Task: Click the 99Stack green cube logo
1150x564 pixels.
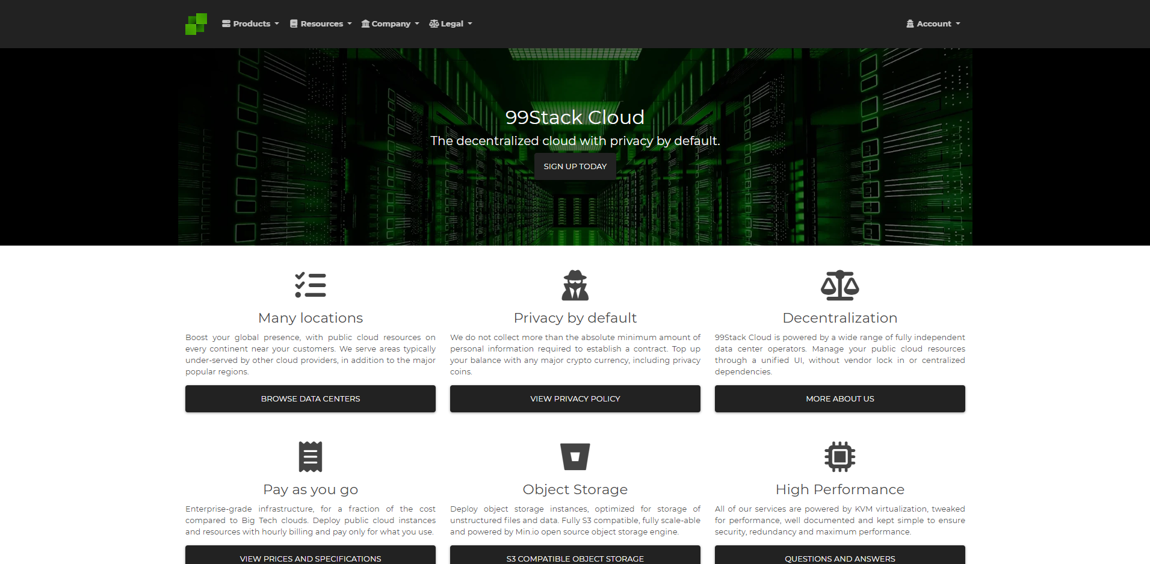Action: click(196, 24)
